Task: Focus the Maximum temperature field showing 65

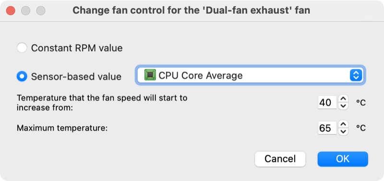Action: point(327,128)
